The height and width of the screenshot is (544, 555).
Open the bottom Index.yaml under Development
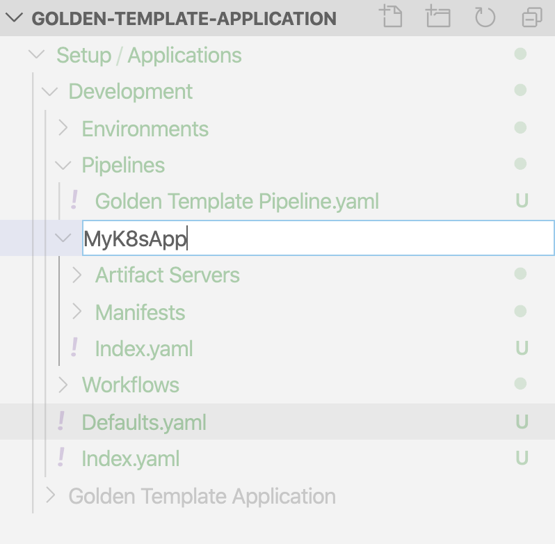click(131, 458)
